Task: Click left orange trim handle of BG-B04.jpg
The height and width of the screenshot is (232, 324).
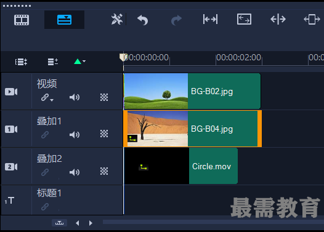Action: click(126, 129)
